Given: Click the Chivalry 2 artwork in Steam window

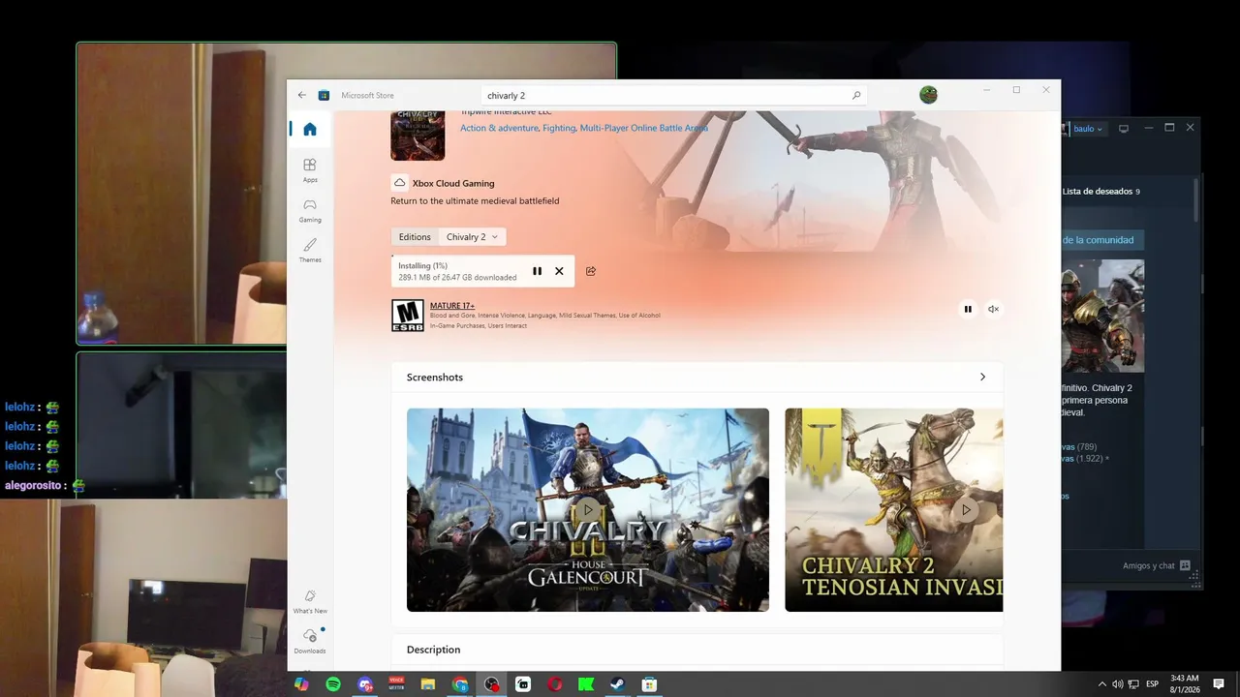Looking at the screenshot, I should point(1103,316).
